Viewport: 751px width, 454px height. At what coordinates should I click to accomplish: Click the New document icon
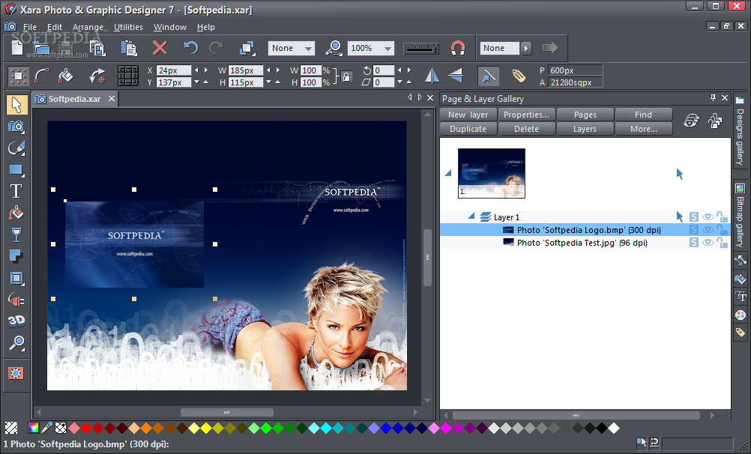pyautogui.click(x=17, y=48)
